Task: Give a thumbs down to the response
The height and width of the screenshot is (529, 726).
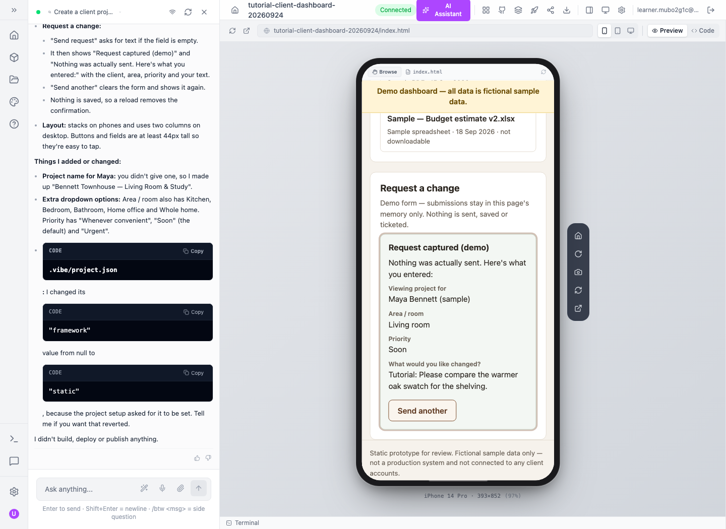Action: click(x=208, y=458)
